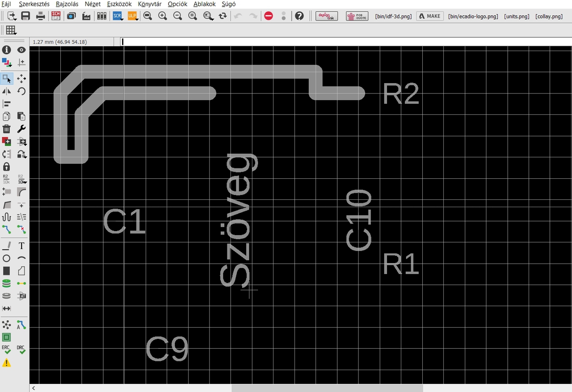The image size is (572, 392).
Task: Toggle layer visibility eye icon
Action: tap(21, 50)
